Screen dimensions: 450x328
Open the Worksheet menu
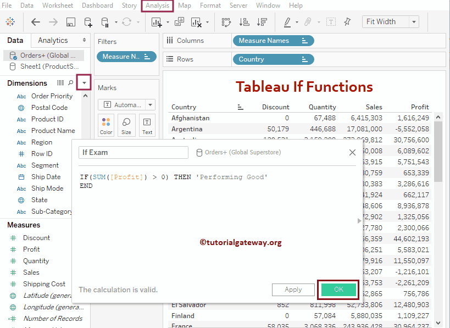[x=57, y=5]
